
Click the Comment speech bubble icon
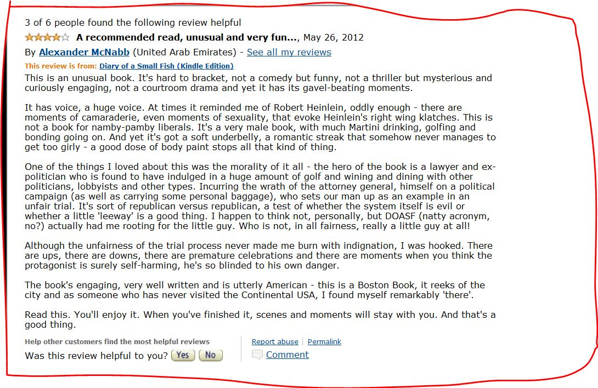coord(257,355)
